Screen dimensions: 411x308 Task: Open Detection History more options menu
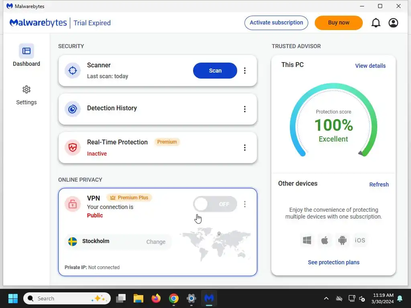pos(245,109)
